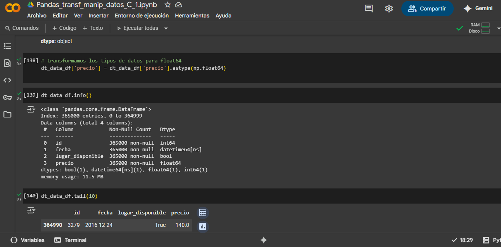Viewport: 501px width, 247px height.
Task: Open Ver menu
Action: tap(78, 16)
